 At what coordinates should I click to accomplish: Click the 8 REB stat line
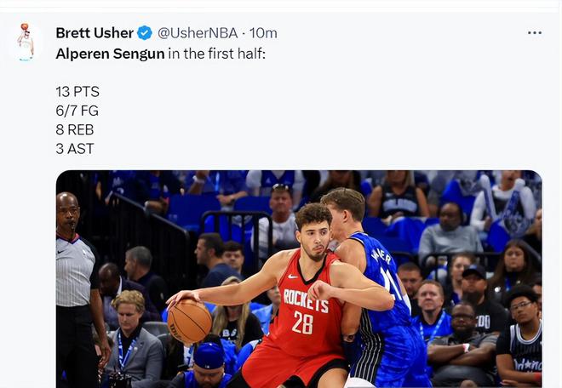(75, 129)
